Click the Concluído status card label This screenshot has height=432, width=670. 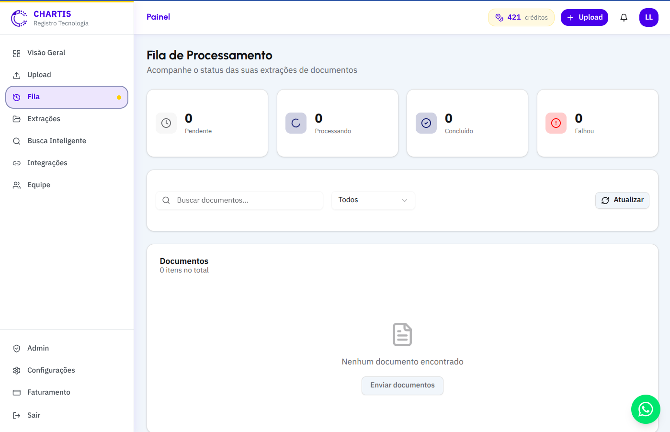[x=459, y=131]
